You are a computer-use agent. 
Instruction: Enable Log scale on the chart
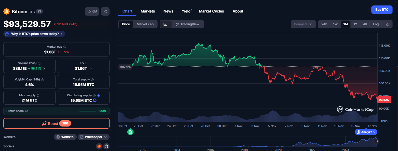(x=376, y=24)
